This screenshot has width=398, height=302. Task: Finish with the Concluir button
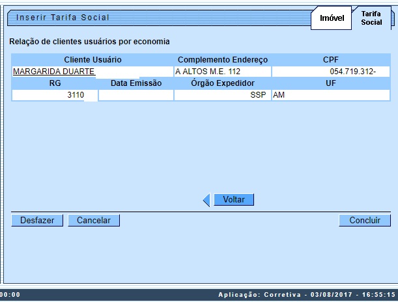365,221
